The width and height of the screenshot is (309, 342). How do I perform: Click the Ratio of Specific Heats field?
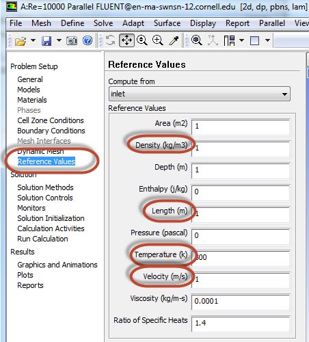pos(241,324)
